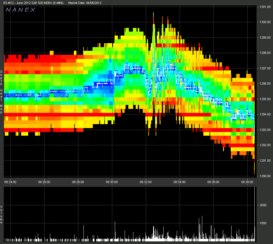Click the vertical 'Depth Heat Map' axis label

pos(1,92)
